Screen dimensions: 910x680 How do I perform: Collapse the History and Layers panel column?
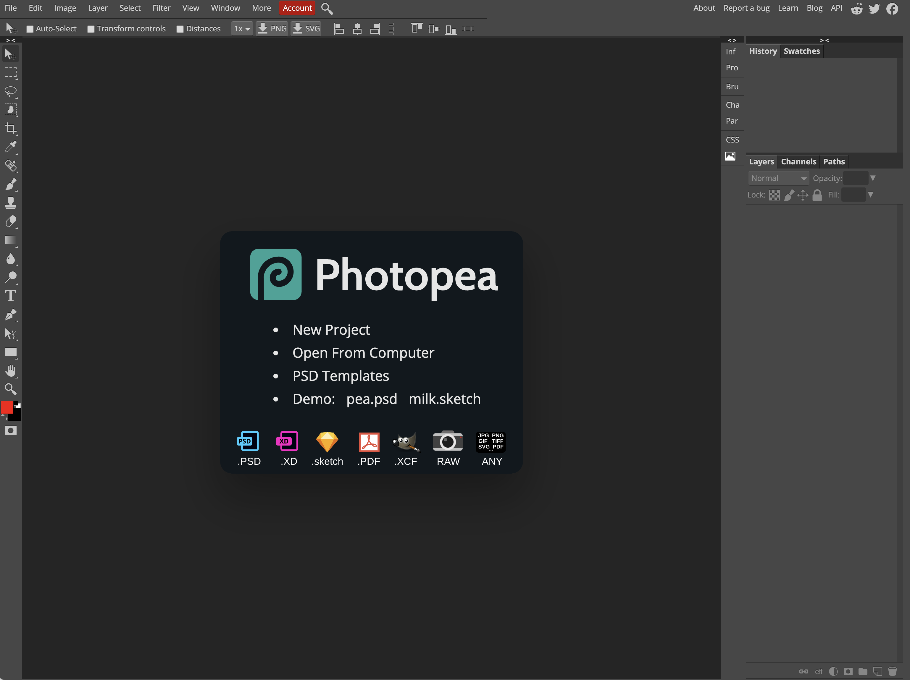click(x=824, y=40)
